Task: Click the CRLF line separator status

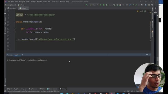Action: [128, 91]
